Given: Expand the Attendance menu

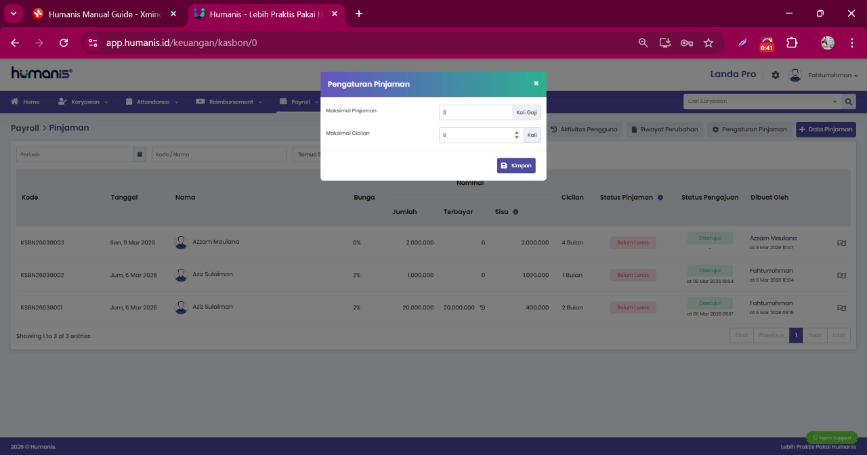Looking at the screenshot, I should click(152, 102).
